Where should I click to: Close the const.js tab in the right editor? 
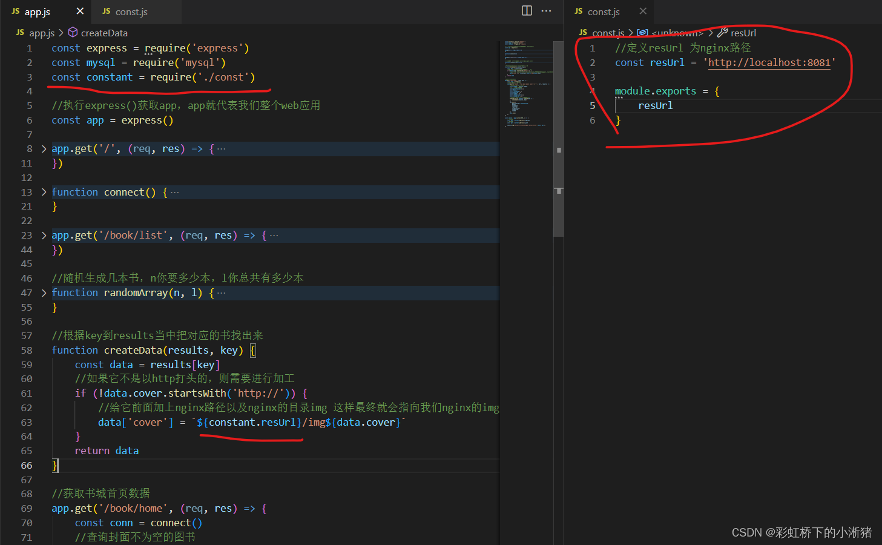(643, 11)
